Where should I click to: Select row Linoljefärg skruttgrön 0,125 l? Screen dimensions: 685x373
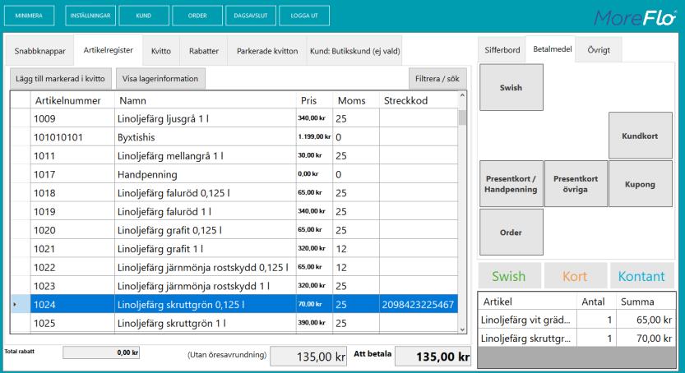[x=234, y=304]
